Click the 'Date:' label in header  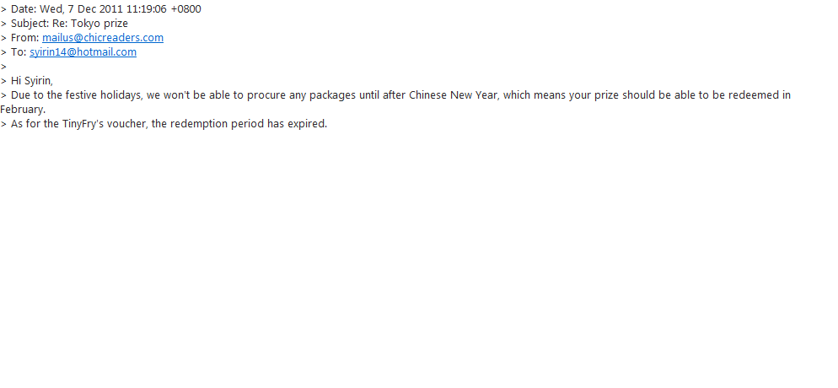(x=24, y=9)
